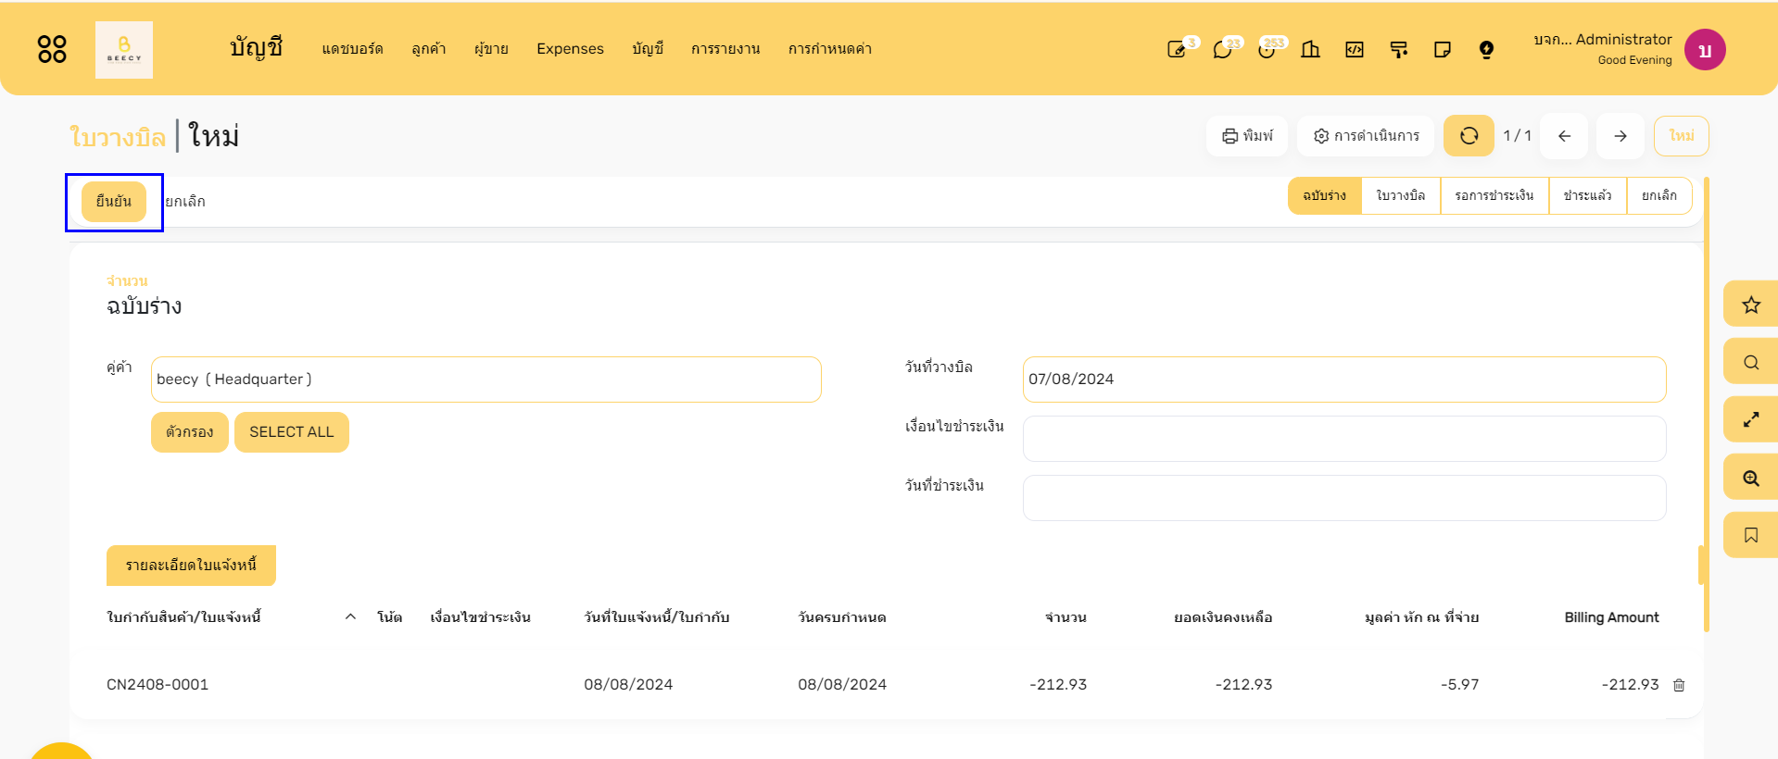
Task: Select the รอการชำระเงิน status stage
Action: [1494, 195]
